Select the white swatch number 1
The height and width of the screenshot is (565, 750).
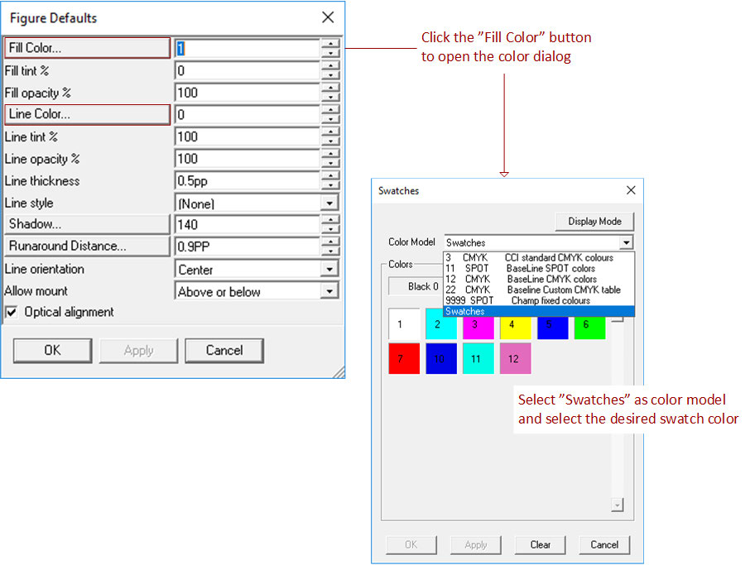tap(404, 324)
